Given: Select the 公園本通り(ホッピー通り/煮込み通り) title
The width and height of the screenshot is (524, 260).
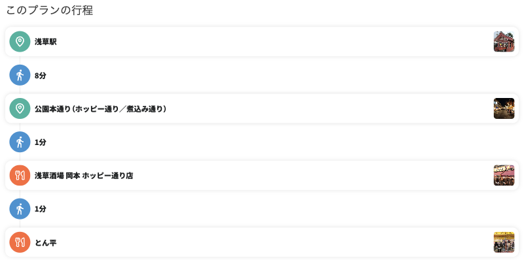Looking at the screenshot, I should (101, 108).
